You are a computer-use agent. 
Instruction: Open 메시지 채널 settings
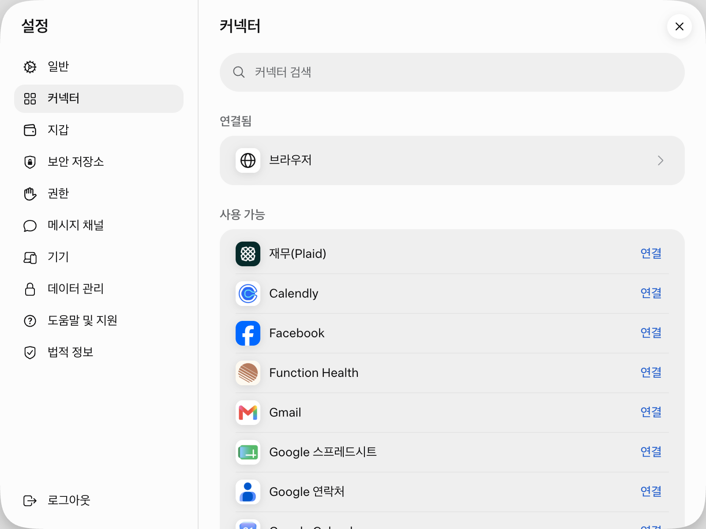pyautogui.click(x=99, y=226)
